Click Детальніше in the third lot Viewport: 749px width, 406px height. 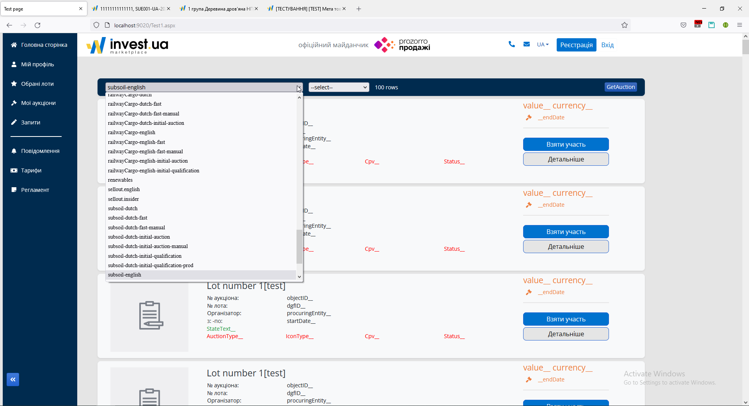[x=566, y=334]
